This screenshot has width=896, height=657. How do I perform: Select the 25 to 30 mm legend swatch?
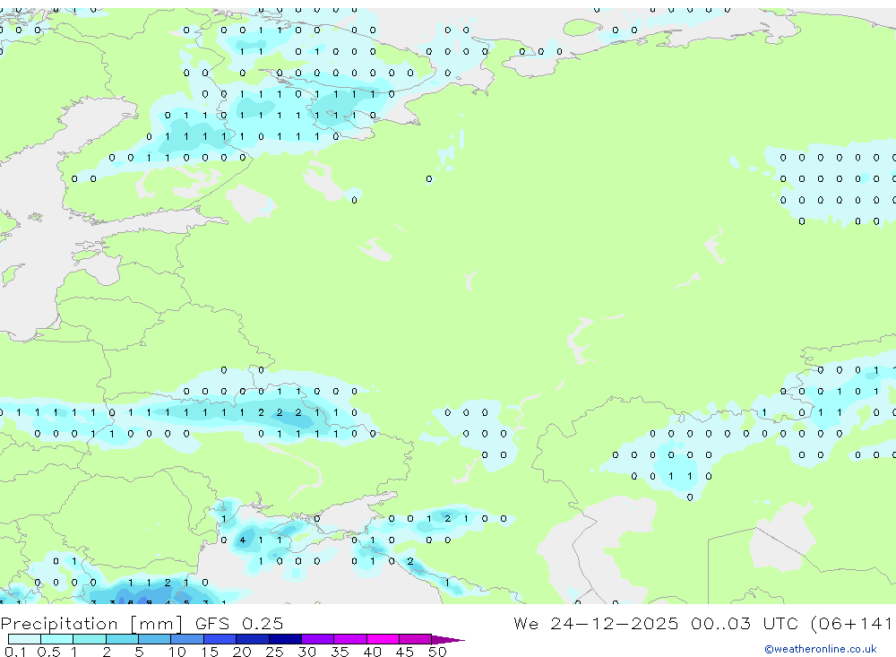point(285,639)
